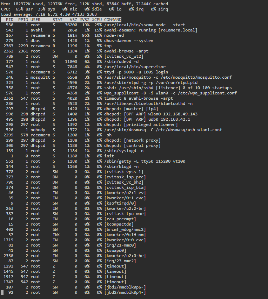
Task: Click the dhcpcd wlan0 192.168.49.143 line
Action: (100, 114)
